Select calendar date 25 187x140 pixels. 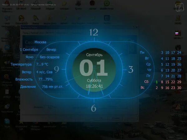179,58
